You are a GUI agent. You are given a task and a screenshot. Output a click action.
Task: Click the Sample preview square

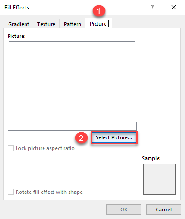click(159, 179)
